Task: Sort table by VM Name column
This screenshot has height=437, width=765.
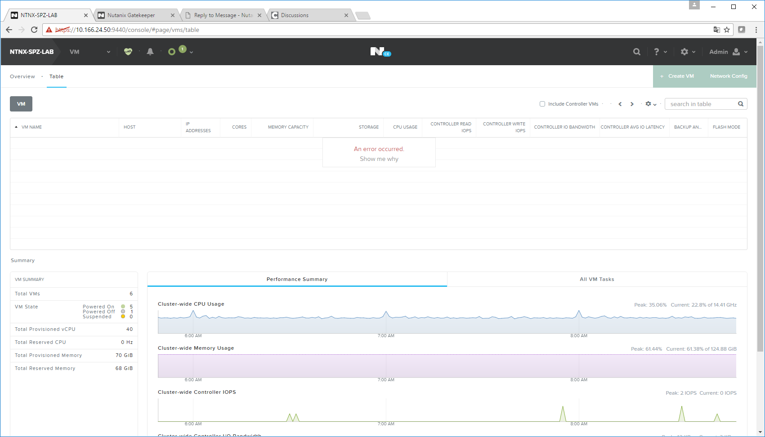Action: (31, 127)
